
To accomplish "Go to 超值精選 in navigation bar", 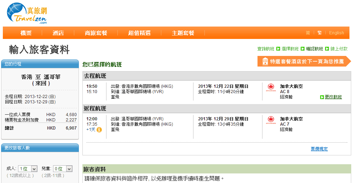I will click(139, 33).
